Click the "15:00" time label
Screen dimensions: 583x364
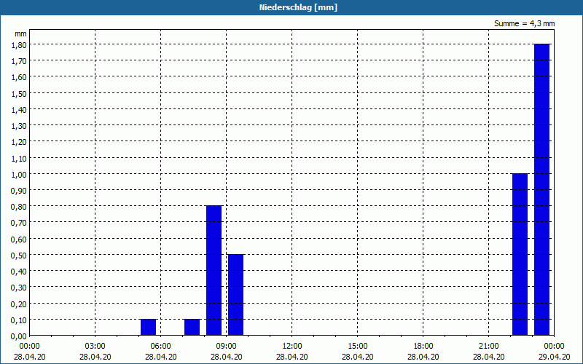[358, 347]
